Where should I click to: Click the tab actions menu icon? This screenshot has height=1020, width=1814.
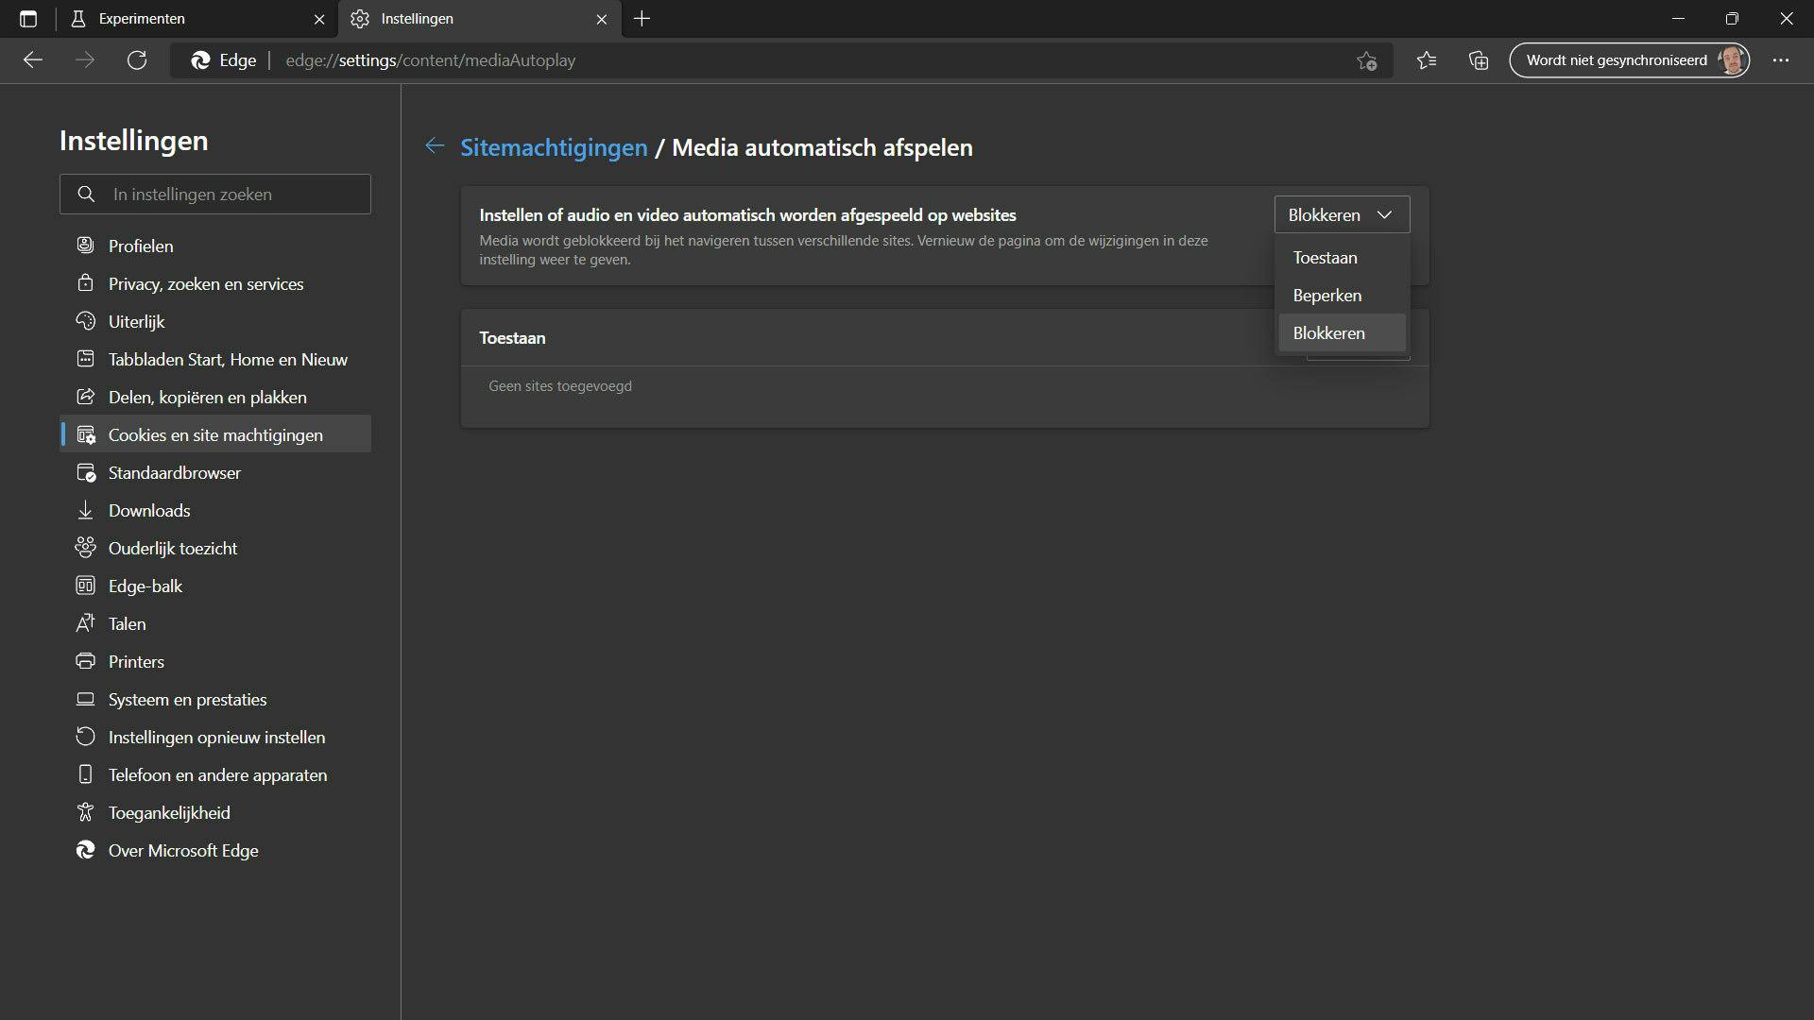(28, 19)
